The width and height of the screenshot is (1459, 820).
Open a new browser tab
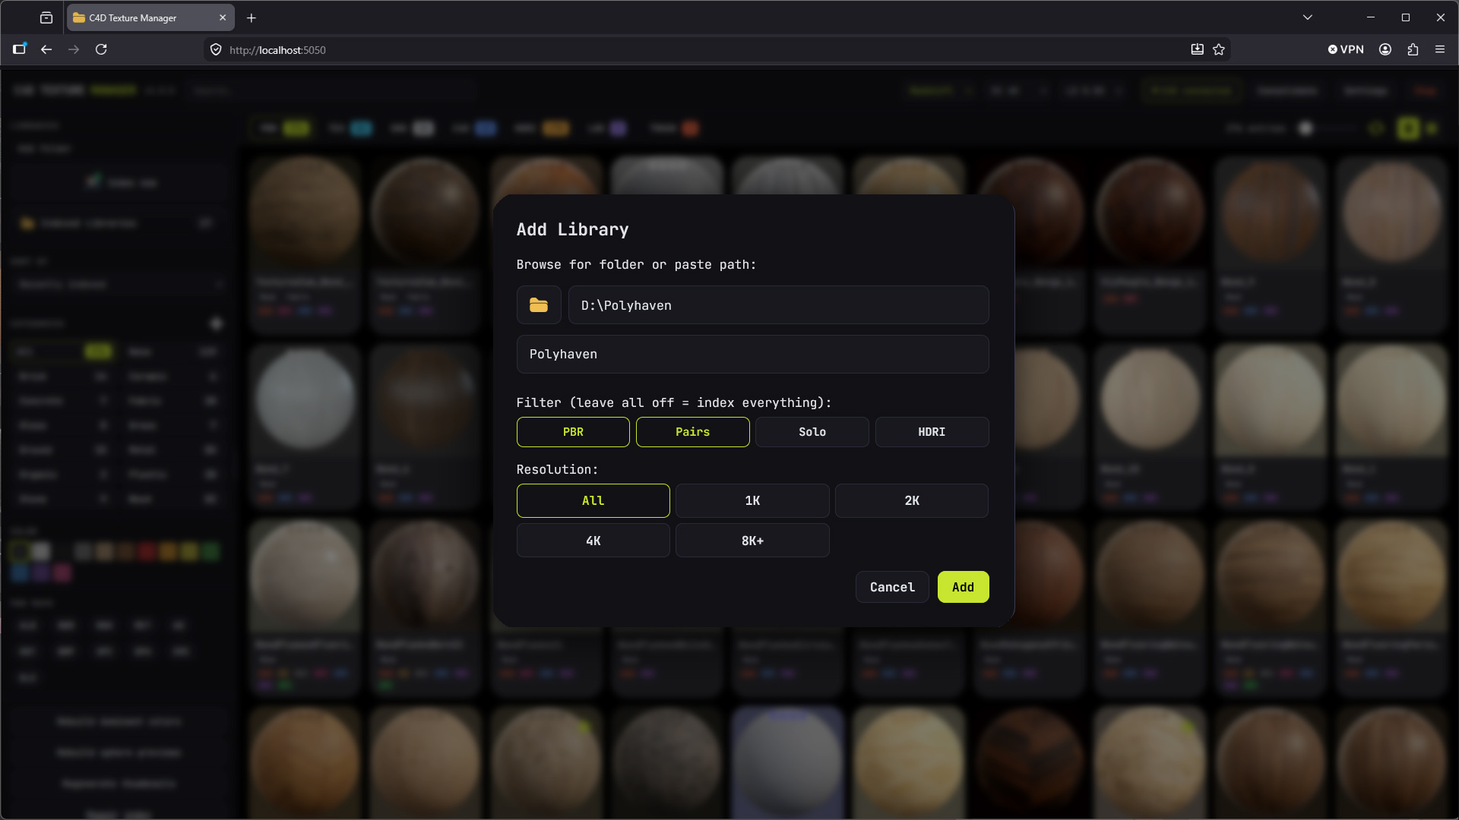click(252, 17)
